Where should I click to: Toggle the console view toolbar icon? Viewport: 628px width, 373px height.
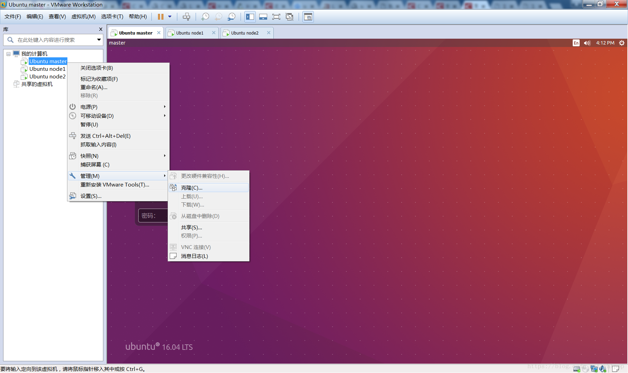coord(308,17)
